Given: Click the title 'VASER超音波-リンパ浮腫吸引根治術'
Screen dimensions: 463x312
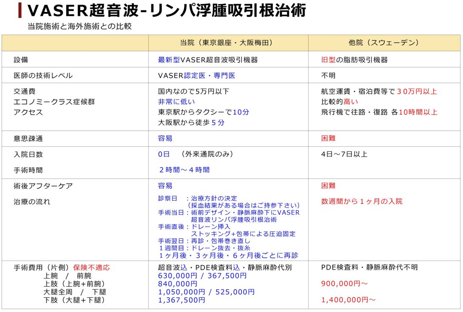Looking at the screenshot, I should tap(167, 11).
